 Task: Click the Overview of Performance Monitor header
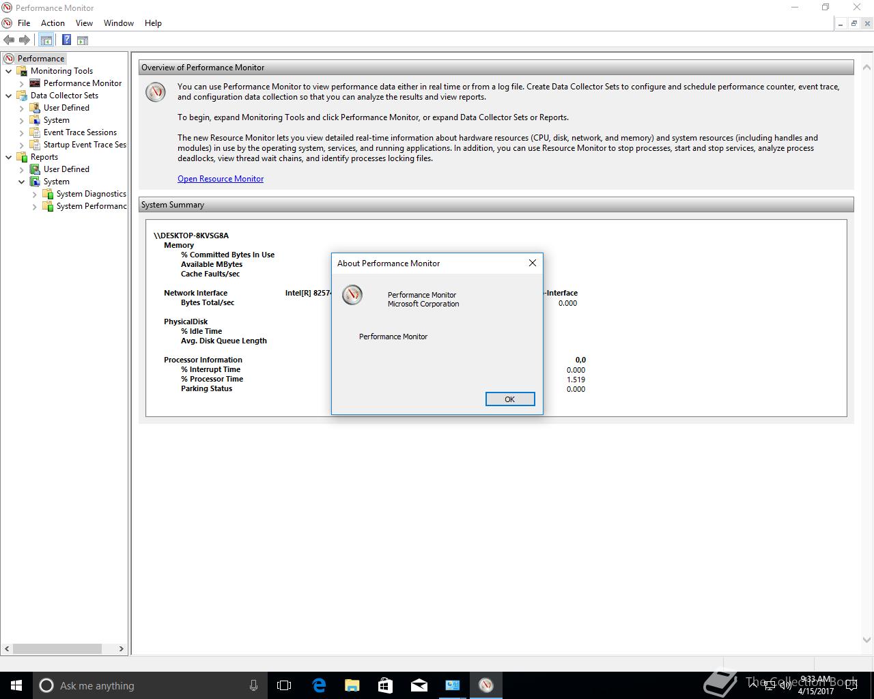coord(496,68)
